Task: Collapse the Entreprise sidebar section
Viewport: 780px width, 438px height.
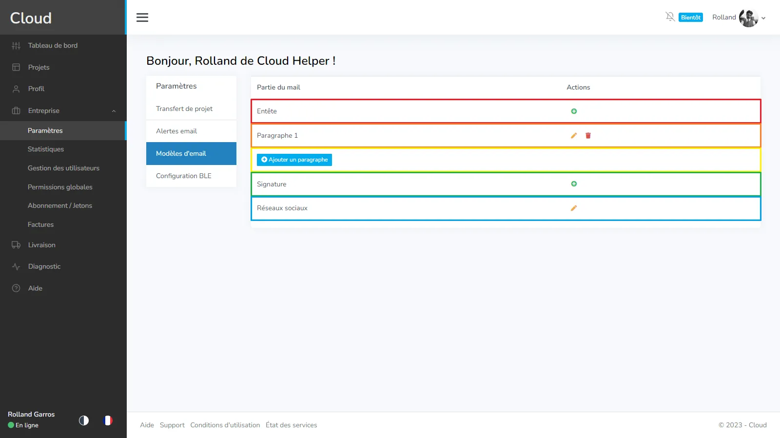Action: pos(114,111)
